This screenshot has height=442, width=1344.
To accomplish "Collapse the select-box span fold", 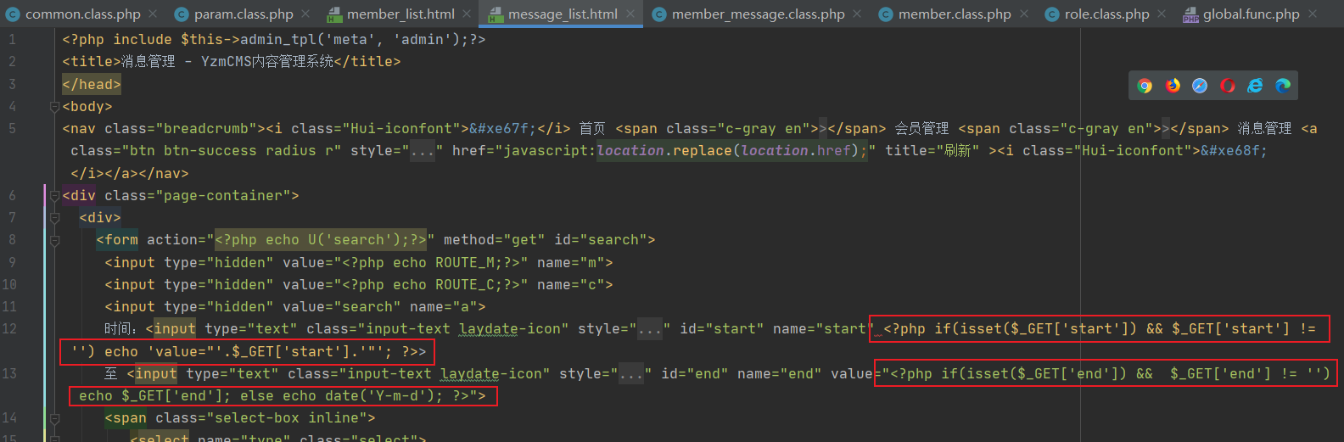I will click(54, 418).
